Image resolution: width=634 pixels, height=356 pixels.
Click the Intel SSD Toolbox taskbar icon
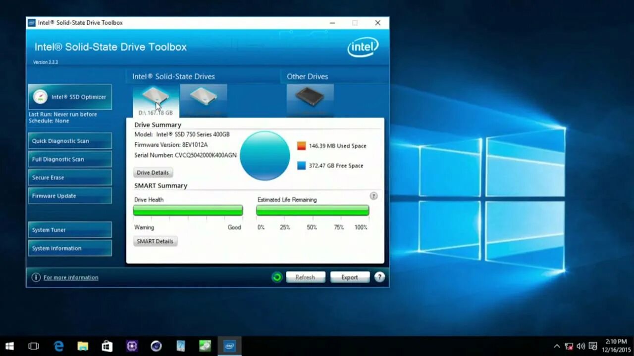point(229,346)
